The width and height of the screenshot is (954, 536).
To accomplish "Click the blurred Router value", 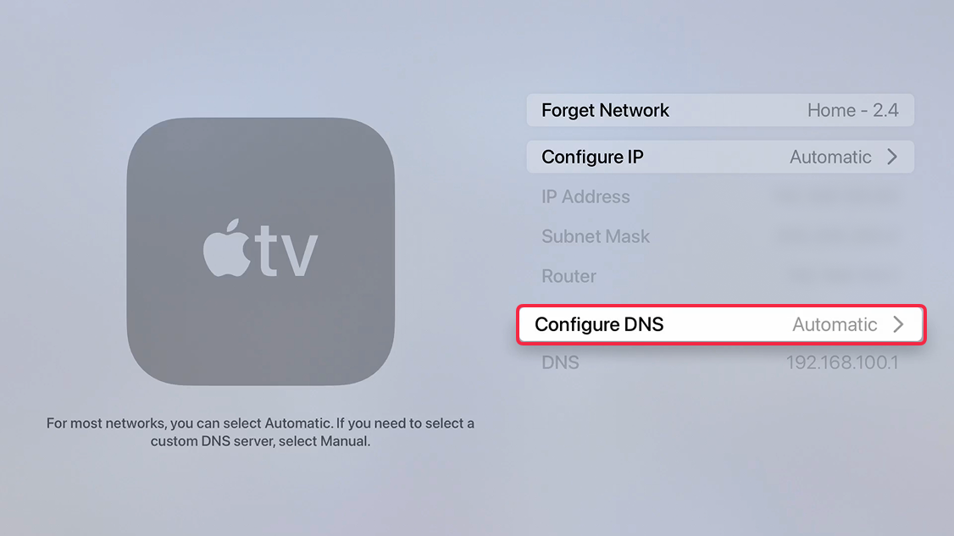I will pos(842,276).
